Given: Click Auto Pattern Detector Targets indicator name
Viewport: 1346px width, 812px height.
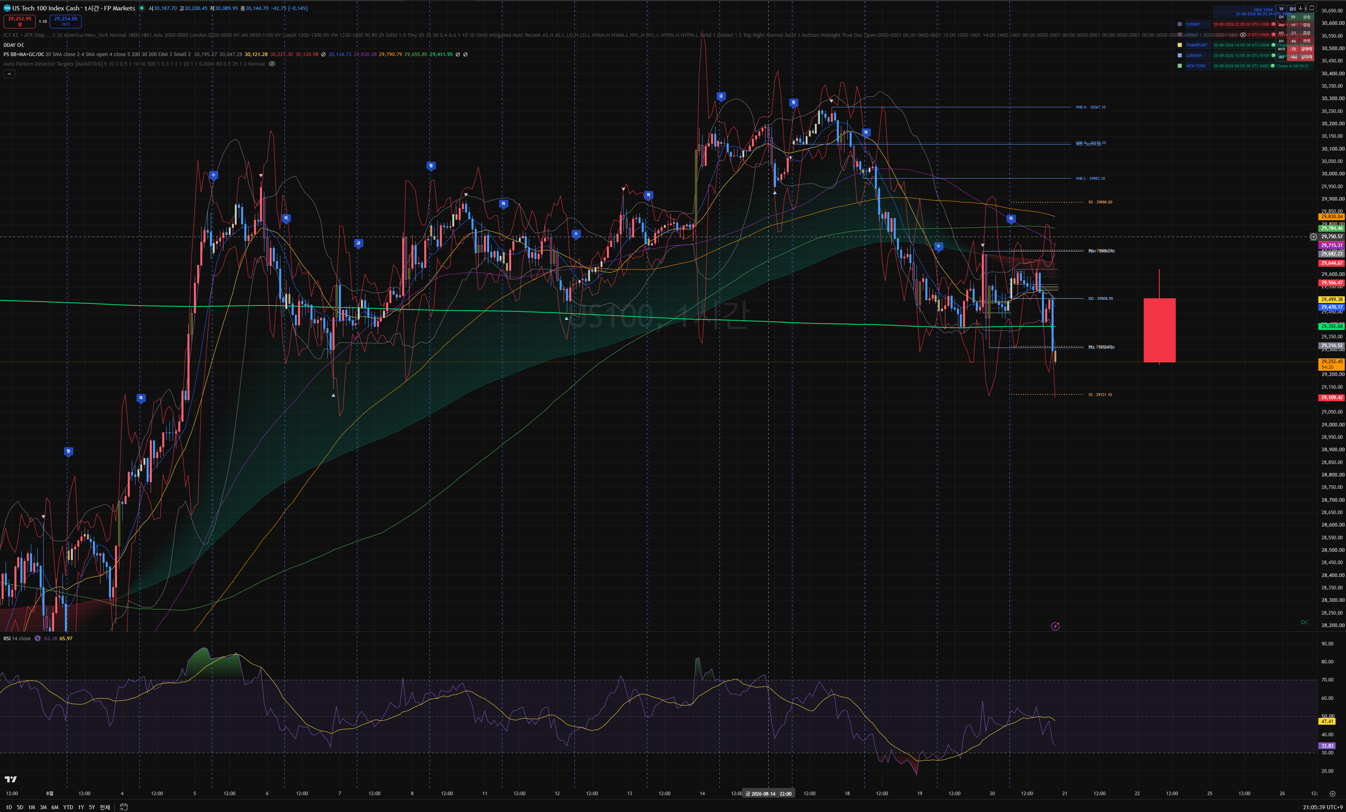Looking at the screenshot, I should [53, 64].
